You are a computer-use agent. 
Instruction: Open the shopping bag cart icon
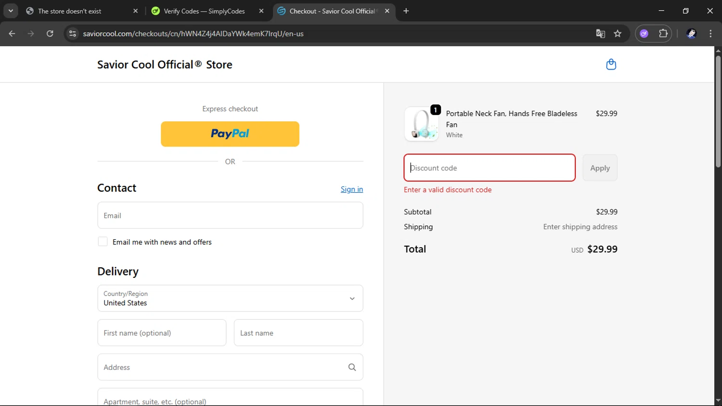(x=611, y=65)
